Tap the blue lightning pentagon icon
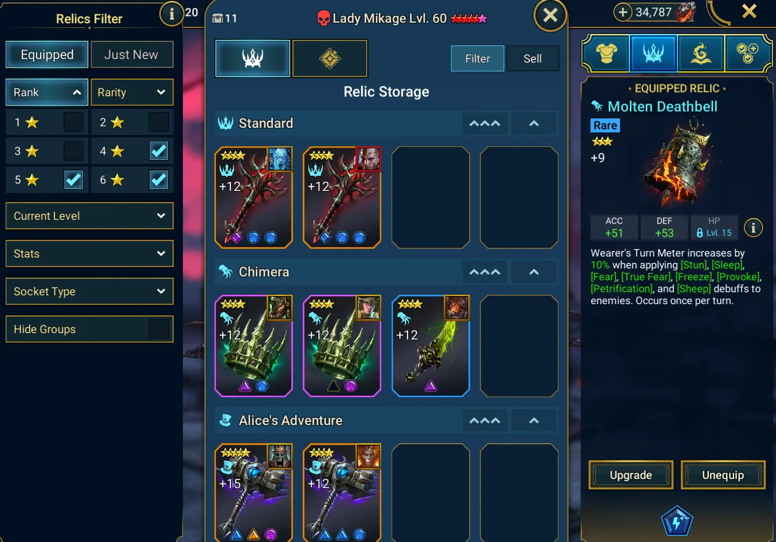 pos(676,521)
